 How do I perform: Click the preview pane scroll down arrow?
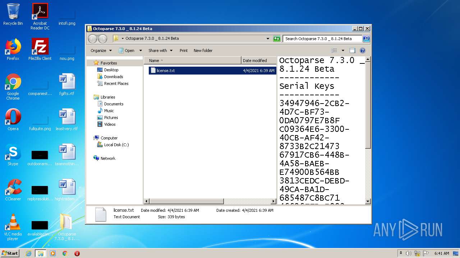coord(368,201)
